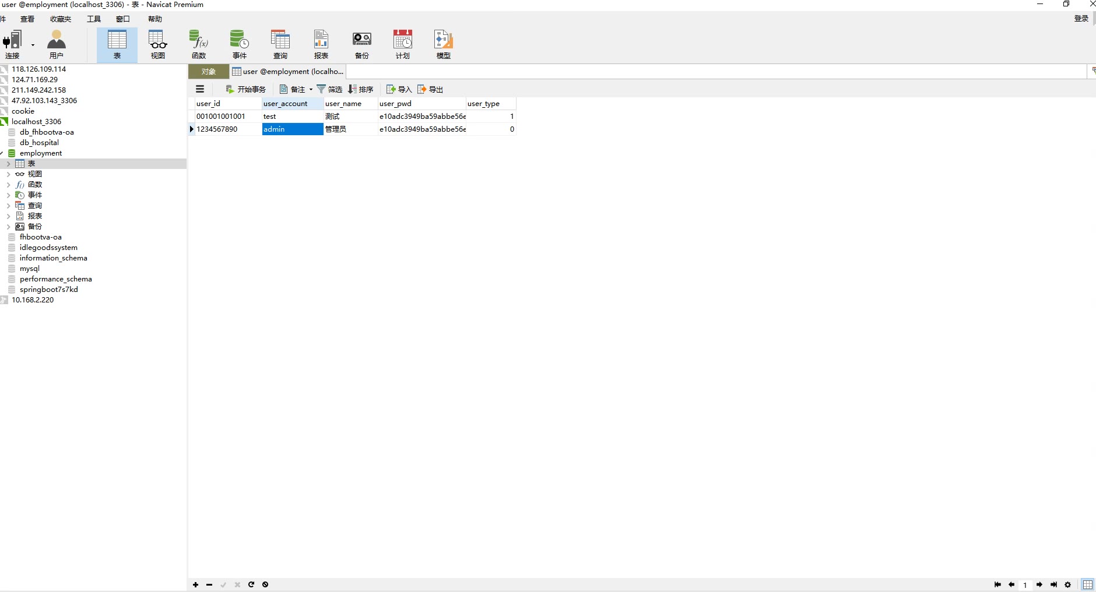Screen dimensions: 1096x592
Task: Open the 查看 menu
Action: [x=27, y=19]
